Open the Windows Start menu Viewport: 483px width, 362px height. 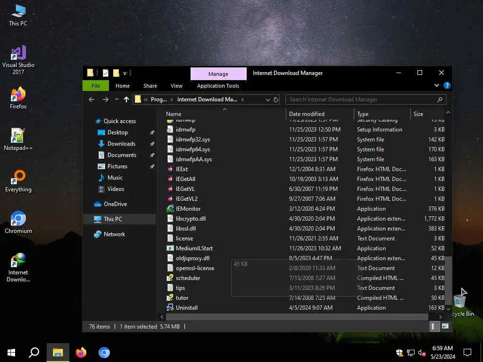coord(11,353)
